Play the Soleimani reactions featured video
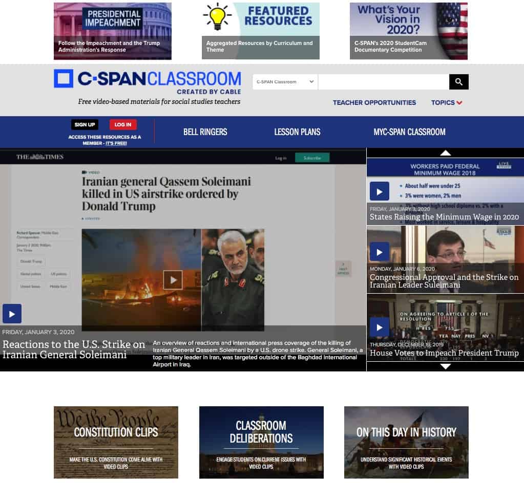Viewport: 524px width, 483px height. (x=12, y=314)
